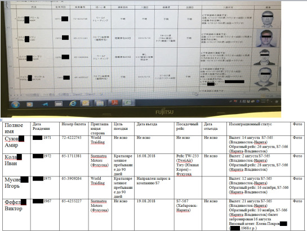Switch to the Excel taskbar icon
Image resolution: width=307 pixels, height=231 pixels.
(128, 103)
